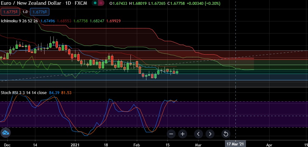Zoom in the chart with plus button
The width and height of the screenshot is (308, 147).
pyautogui.click(x=183, y=134)
